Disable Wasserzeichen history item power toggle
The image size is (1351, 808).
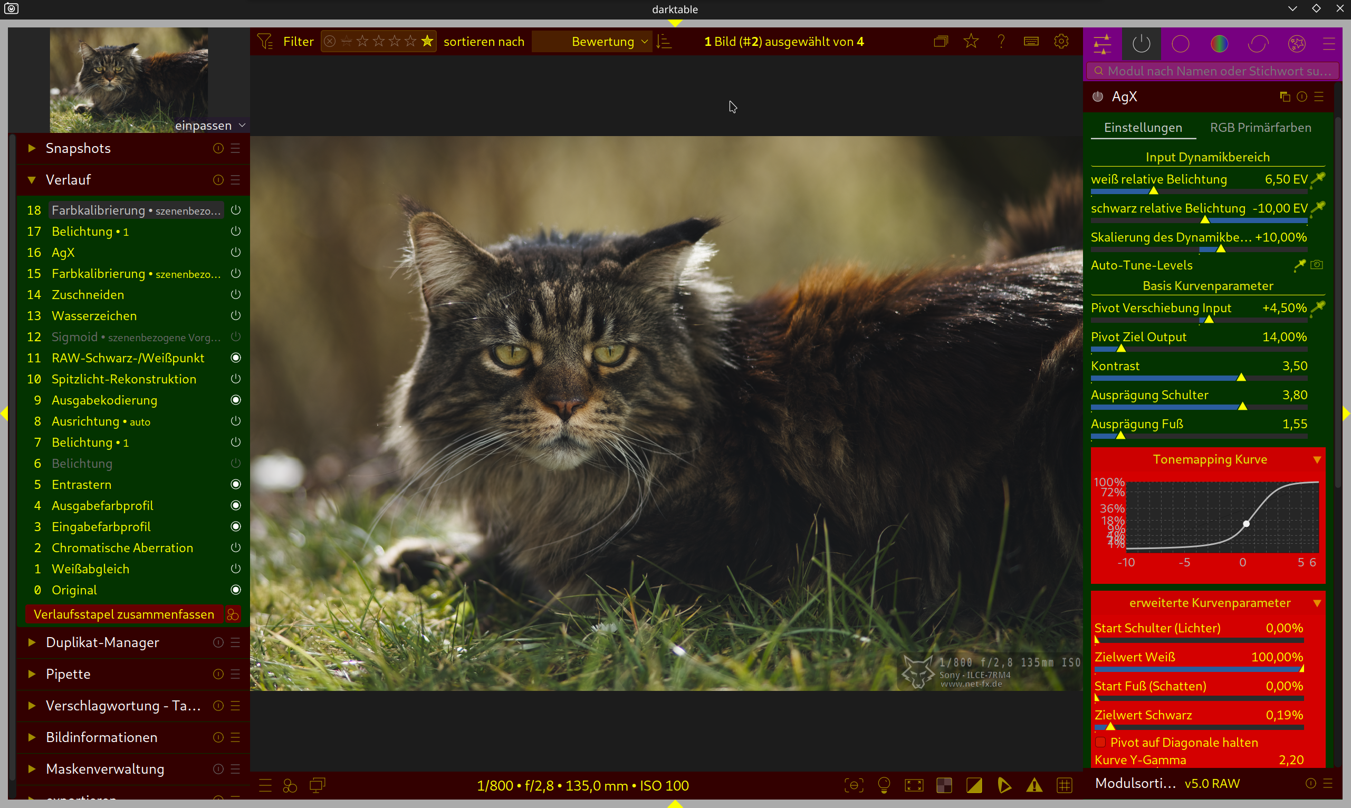point(235,316)
